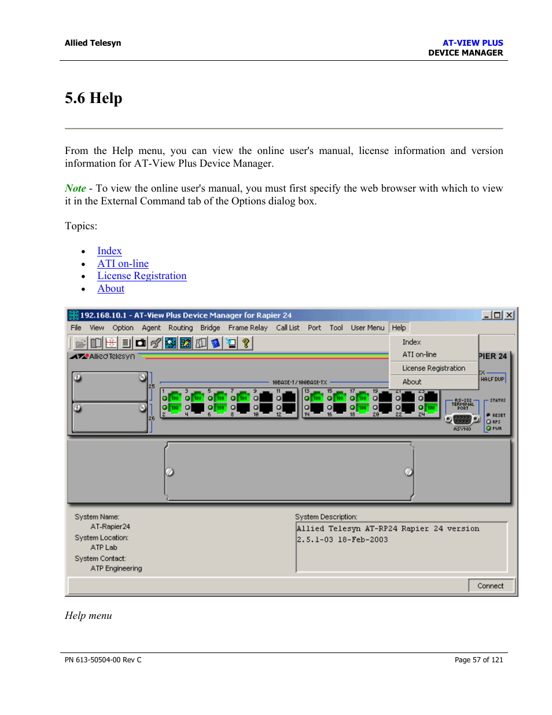This screenshot has width=552, height=715.
Task: Click the monitor terminal toolbar icon
Action: pos(231,343)
